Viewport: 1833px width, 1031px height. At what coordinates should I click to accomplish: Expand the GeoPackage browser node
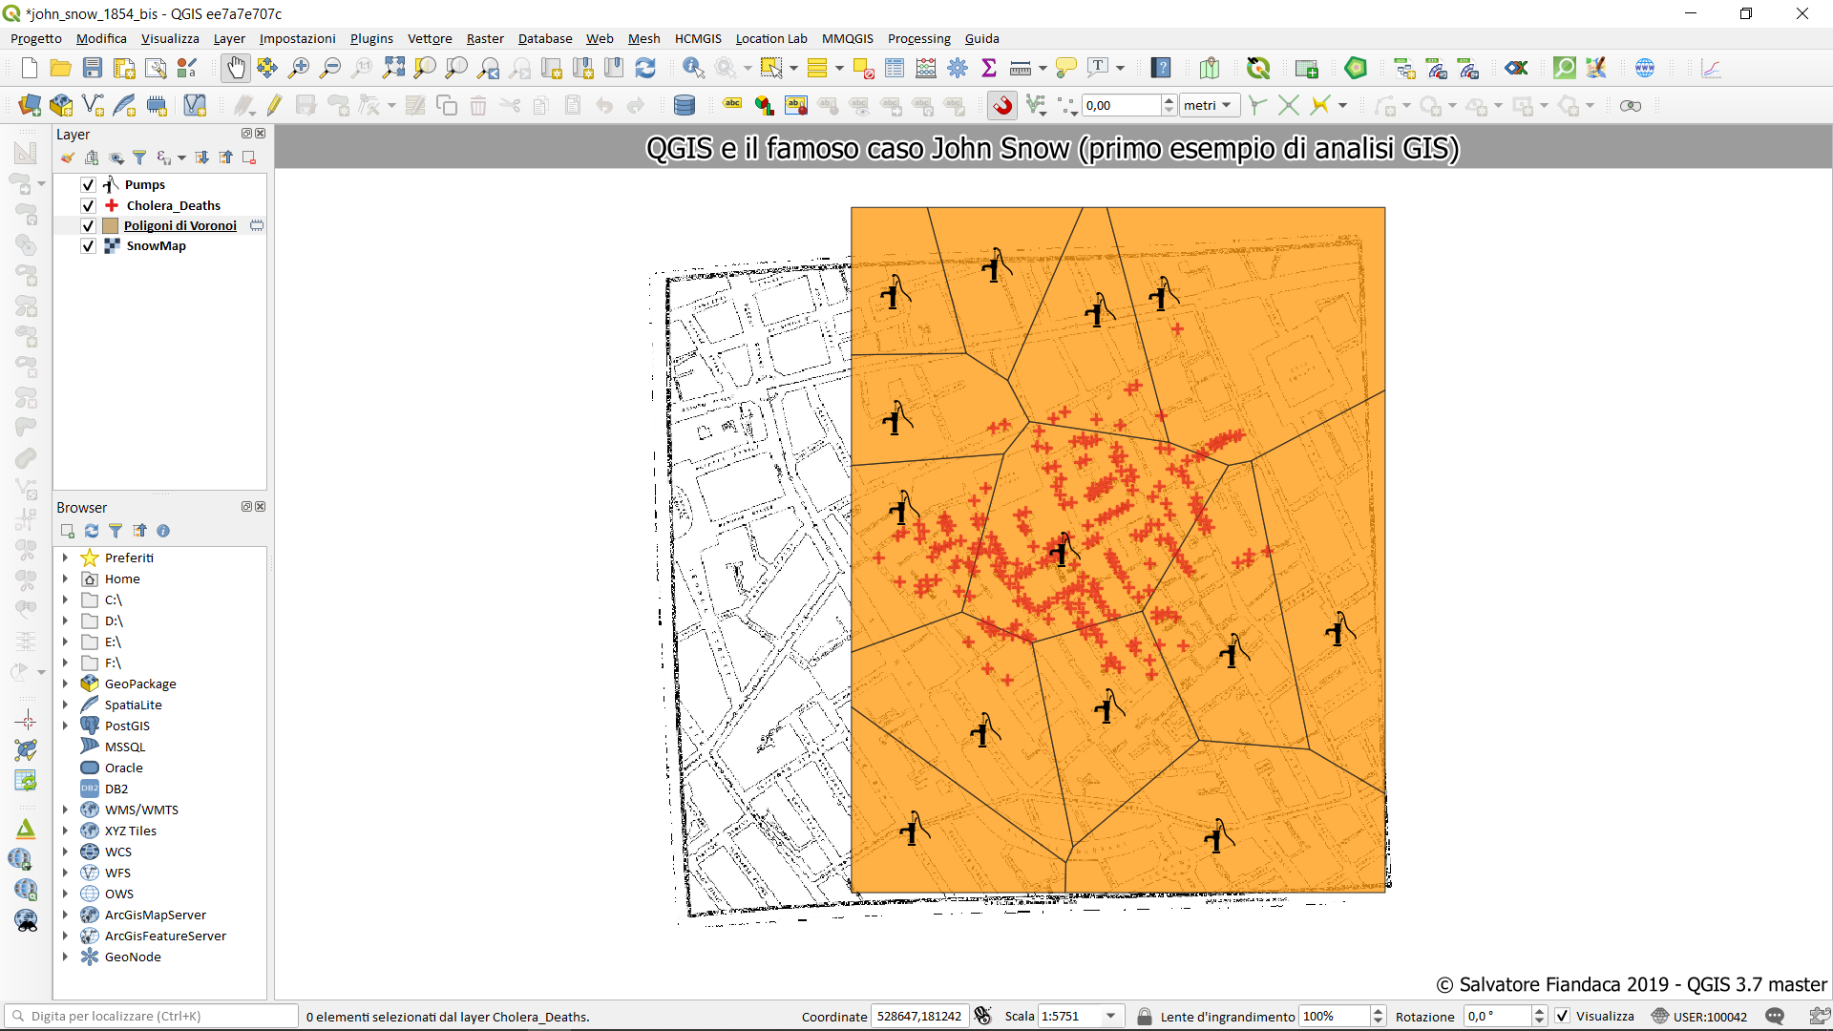(65, 684)
